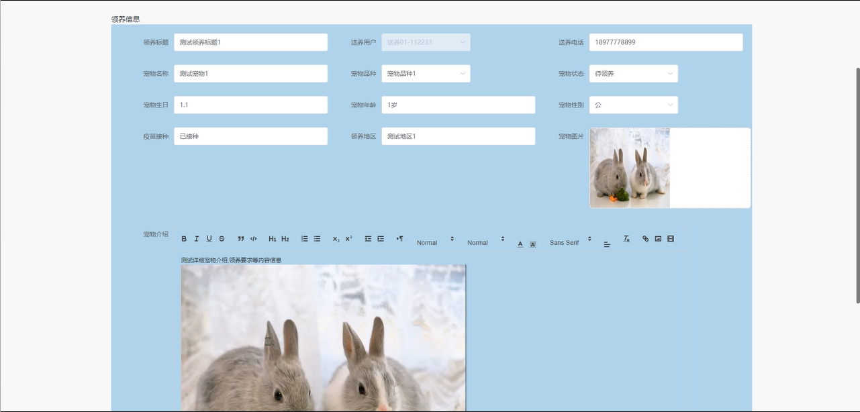860x412 pixels.
Task: Insert an image into the editor
Action: [658, 239]
